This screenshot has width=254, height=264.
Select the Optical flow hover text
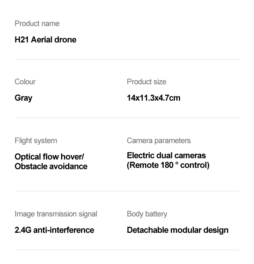pyautogui.click(x=49, y=157)
